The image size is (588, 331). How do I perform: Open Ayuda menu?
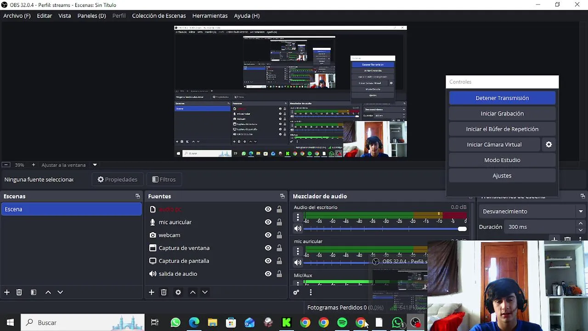tap(247, 16)
